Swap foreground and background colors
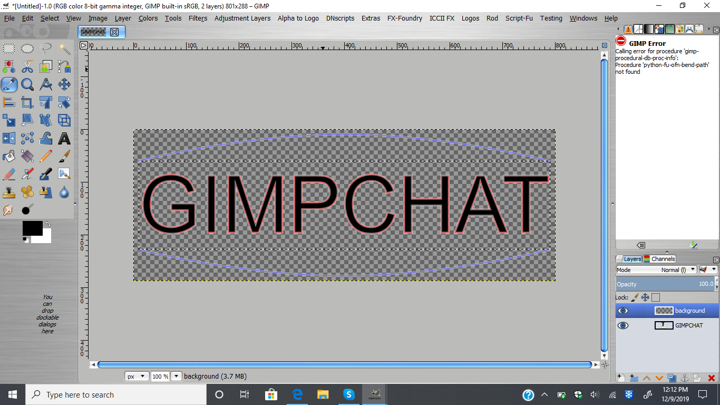This screenshot has width=720, height=405. coord(48,224)
